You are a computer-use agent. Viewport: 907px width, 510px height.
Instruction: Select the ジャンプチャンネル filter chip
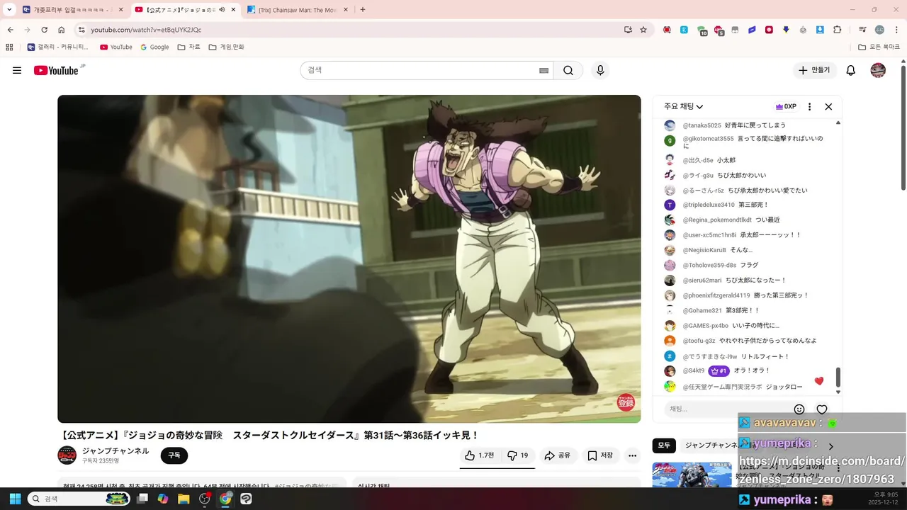tap(711, 446)
